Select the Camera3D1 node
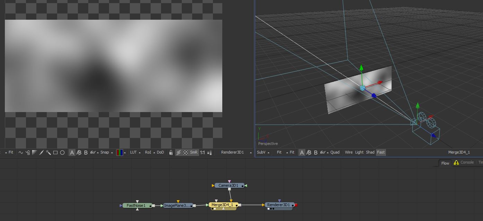The image size is (483, 221). 229,185
